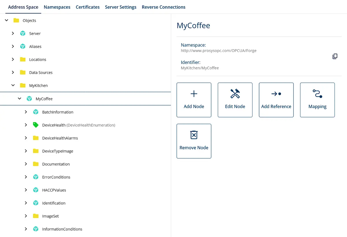The height and width of the screenshot is (237, 347).
Task: Click the green DeviceHealth variable tag icon
Action: coord(36,125)
